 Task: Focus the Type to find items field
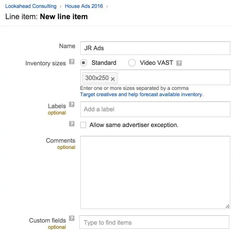[154, 222]
